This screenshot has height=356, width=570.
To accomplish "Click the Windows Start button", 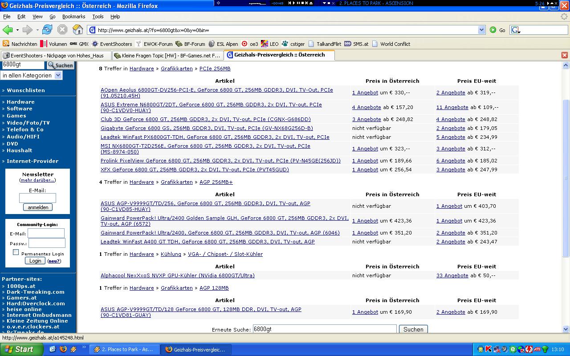I will pos(22,349).
